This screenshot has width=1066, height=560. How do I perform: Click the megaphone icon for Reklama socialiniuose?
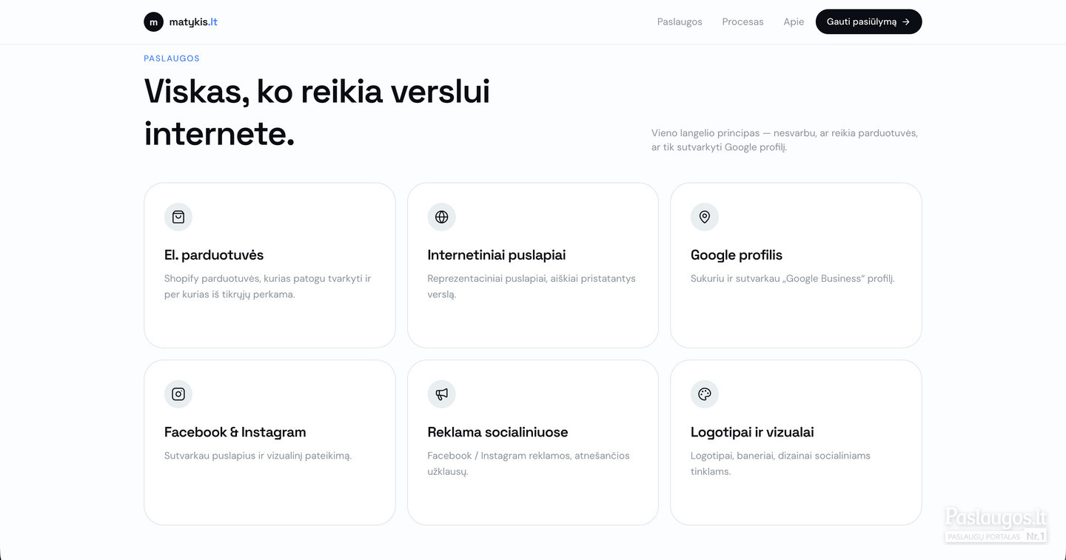[442, 394]
